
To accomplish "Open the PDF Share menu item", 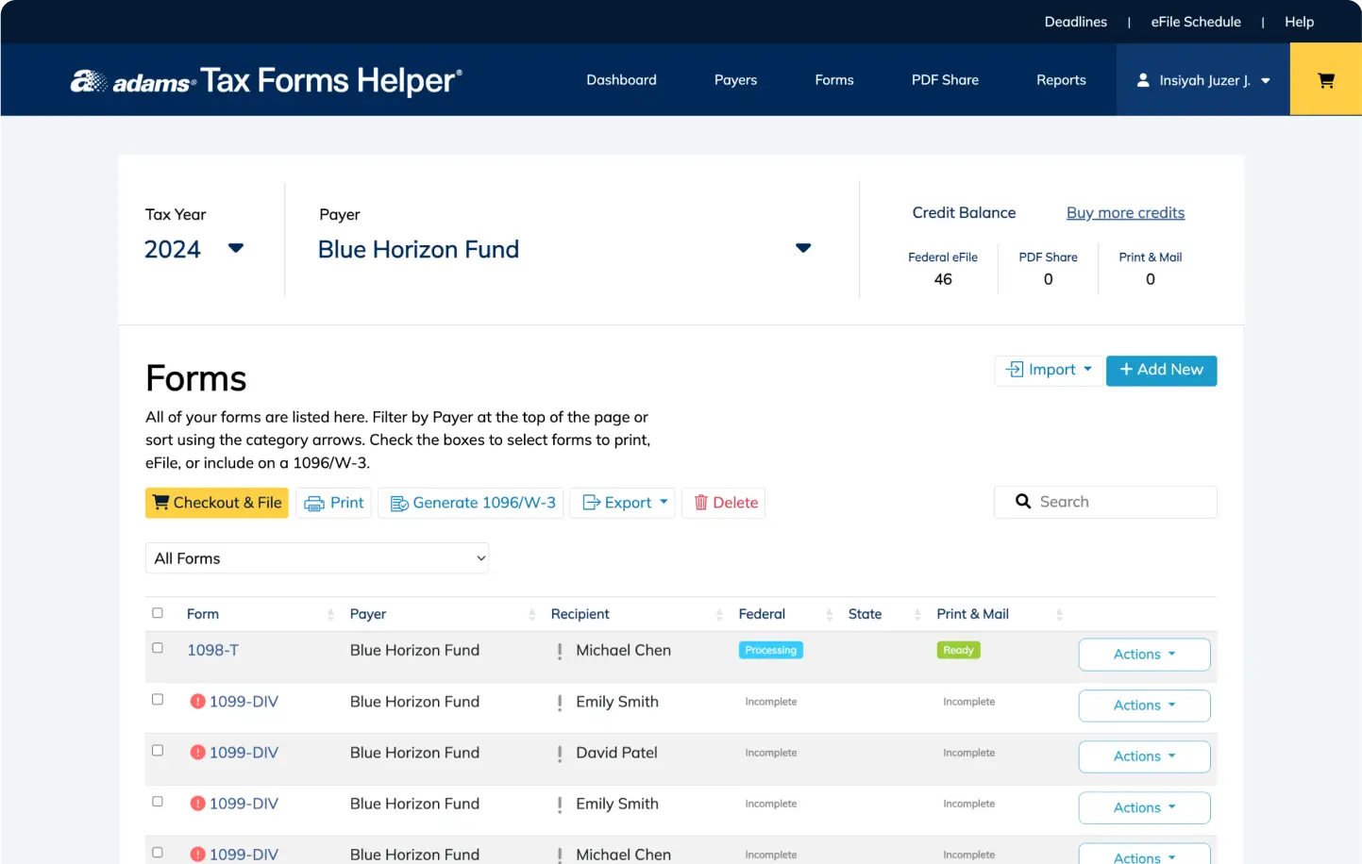I will click(x=945, y=80).
